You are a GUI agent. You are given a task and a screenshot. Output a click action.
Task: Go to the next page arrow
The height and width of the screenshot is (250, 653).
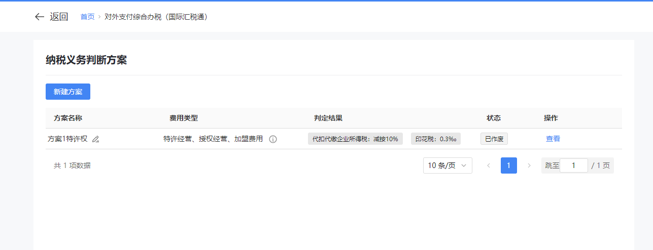[529, 165]
